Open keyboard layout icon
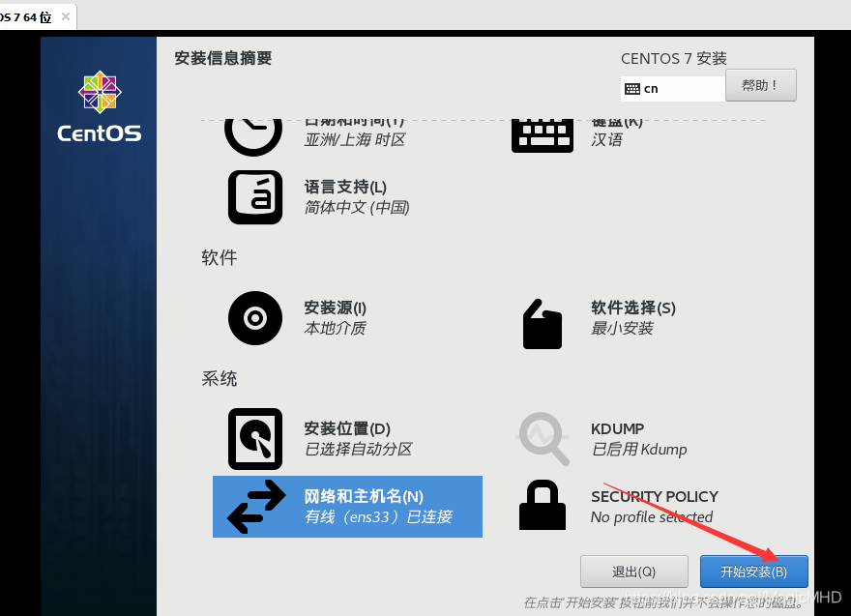 (543, 135)
